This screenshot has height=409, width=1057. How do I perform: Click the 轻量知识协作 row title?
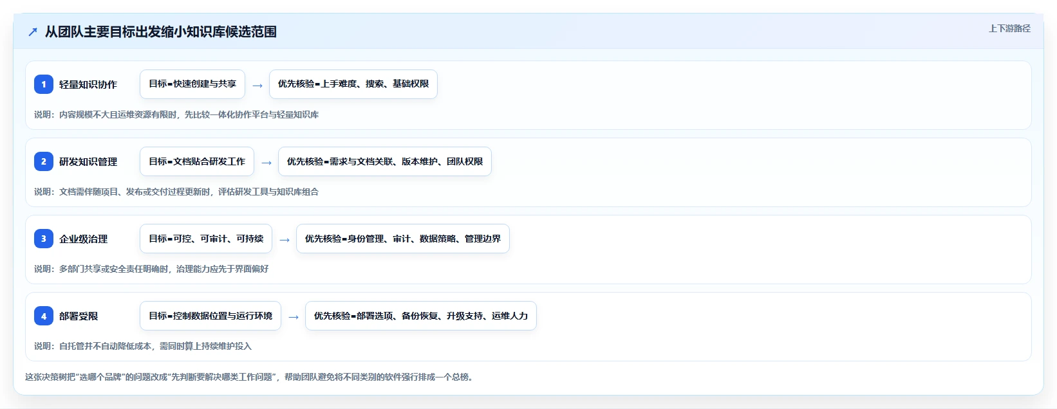(88, 84)
